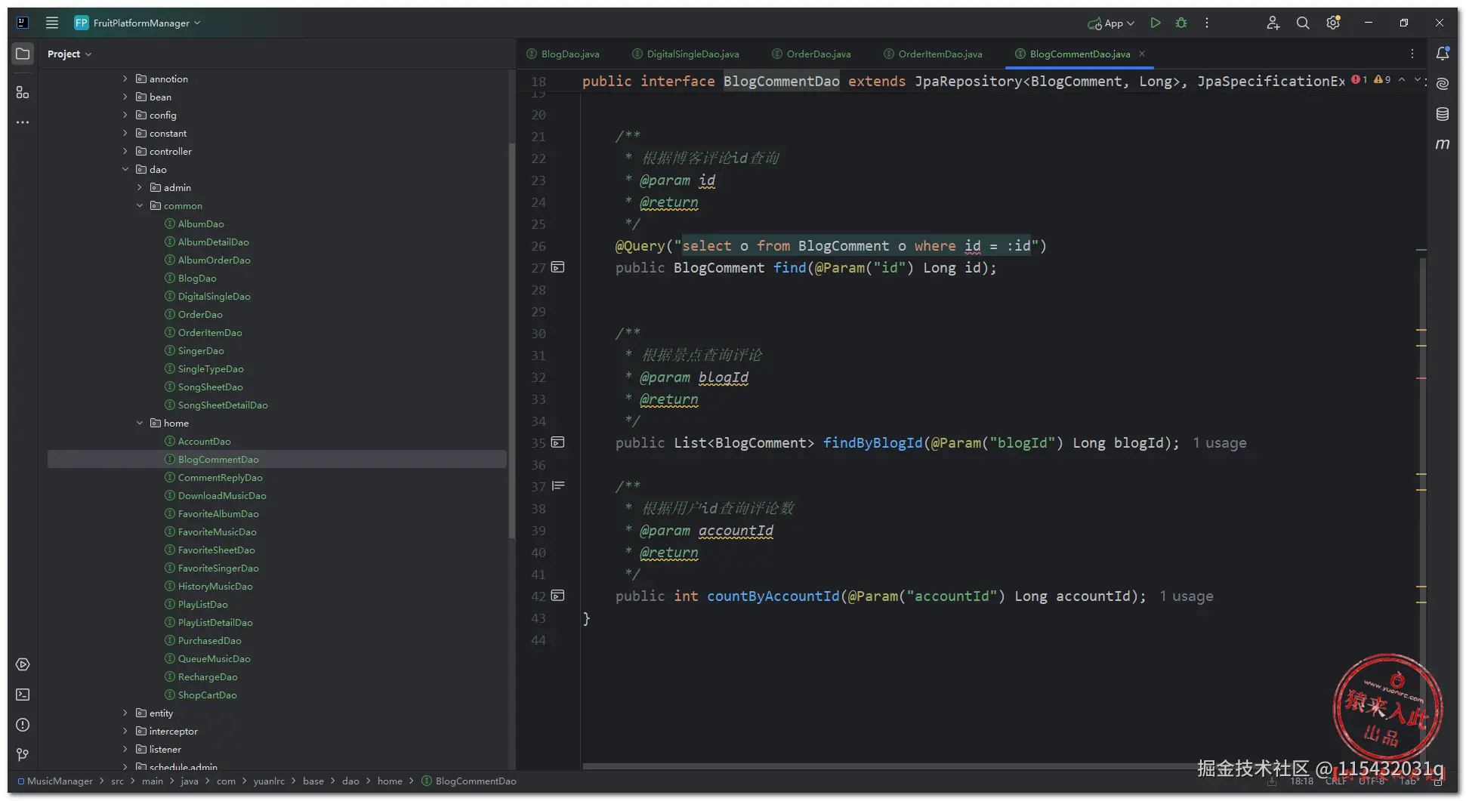Image resolution: width=1466 pixels, height=801 pixels.
Task: Expand the annotion folder
Action: [x=125, y=79]
